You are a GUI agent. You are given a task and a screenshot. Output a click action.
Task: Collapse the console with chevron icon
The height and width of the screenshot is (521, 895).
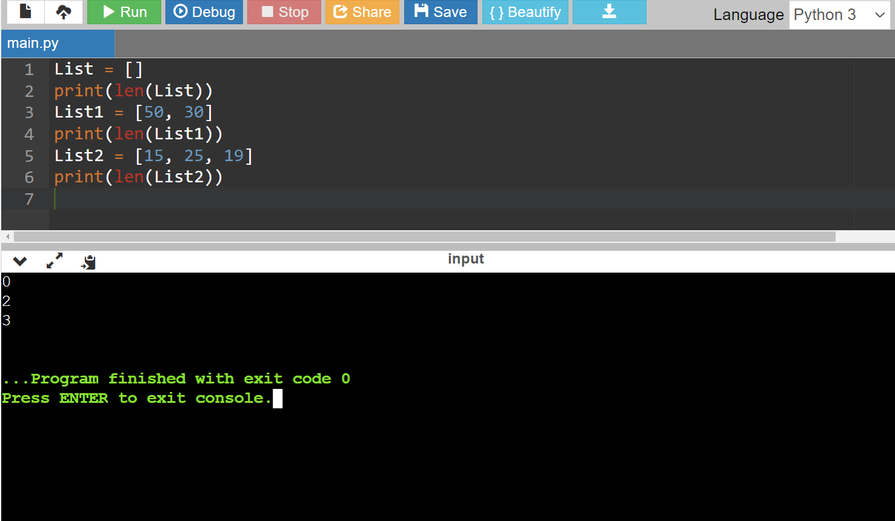click(20, 261)
